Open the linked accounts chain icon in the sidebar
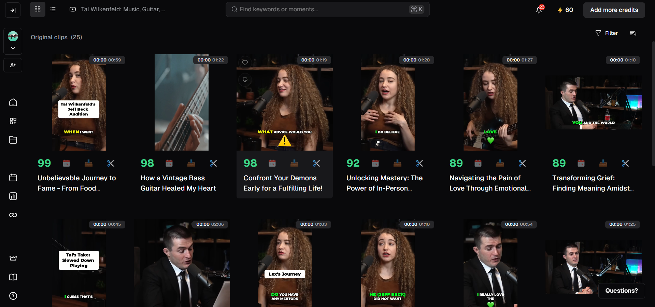The width and height of the screenshot is (655, 307). point(13,215)
